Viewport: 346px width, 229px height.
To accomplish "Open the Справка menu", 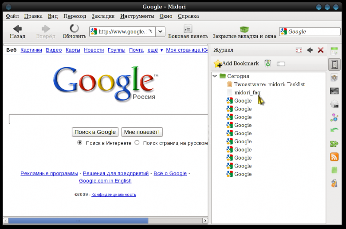I will [x=188, y=16].
